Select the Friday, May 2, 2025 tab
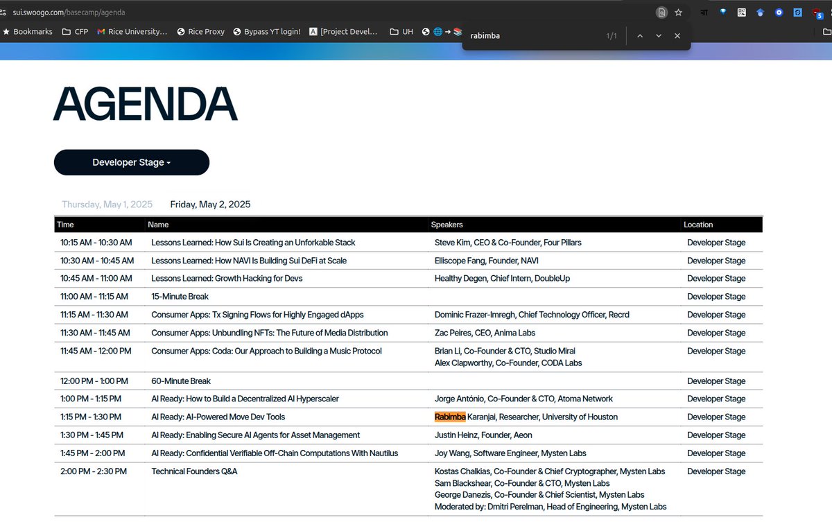 [211, 205]
